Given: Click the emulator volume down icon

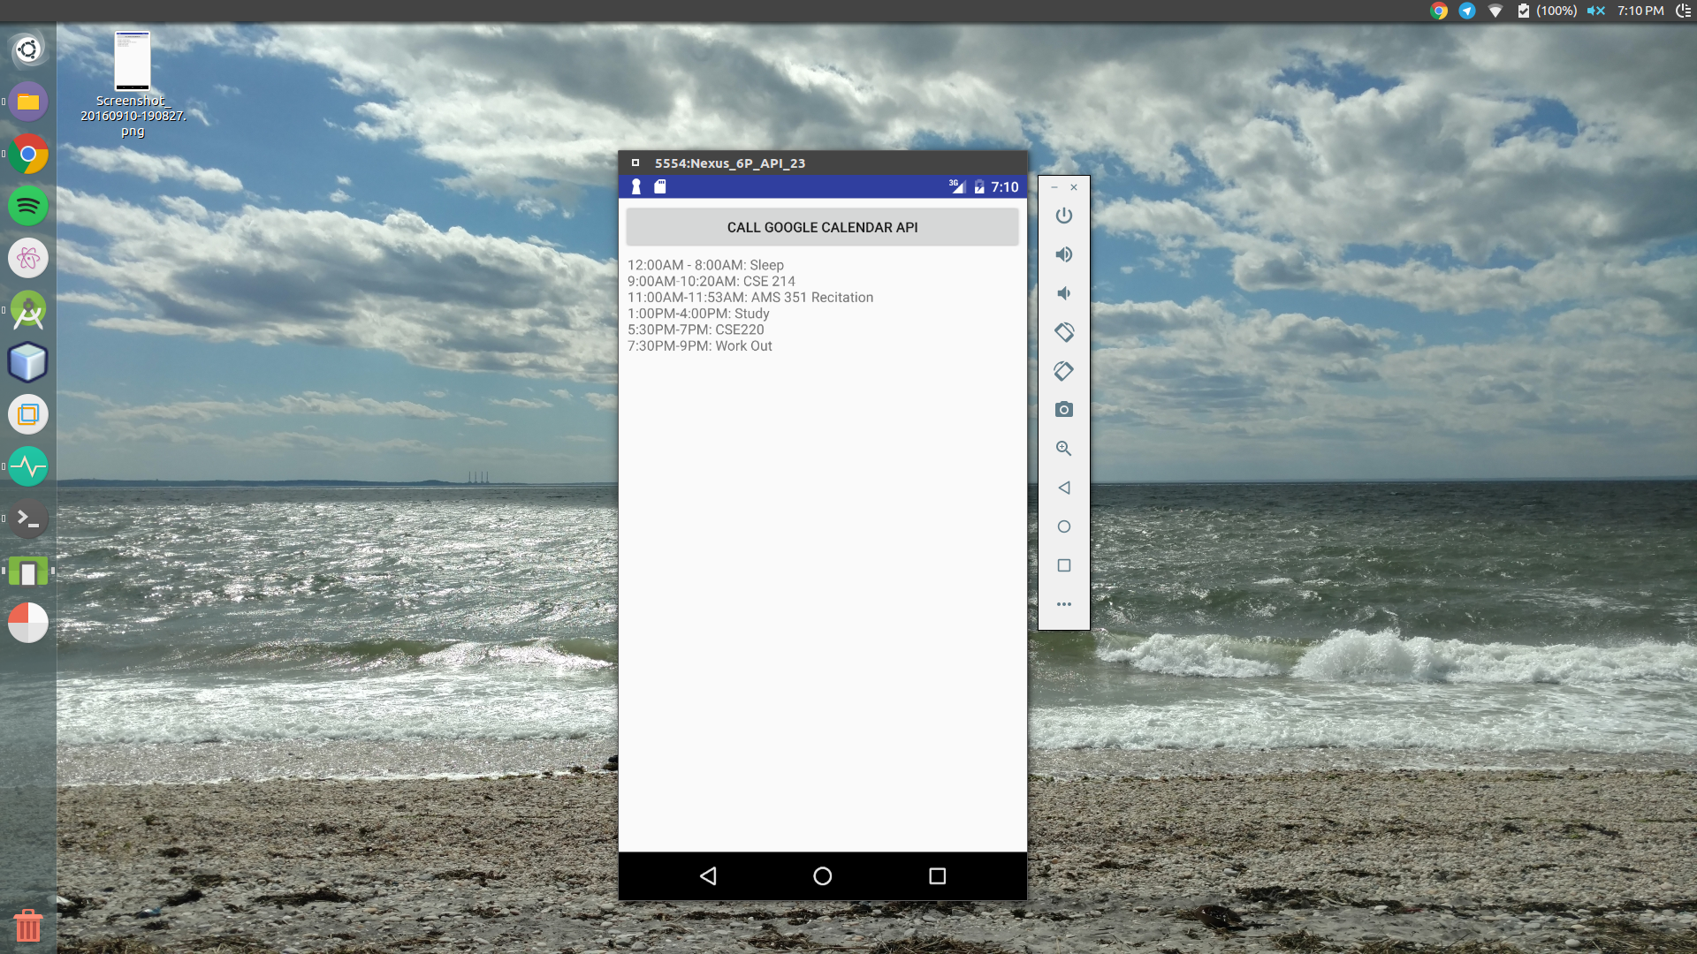Looking at the screenshot, I should click(x=1063, y=293).
